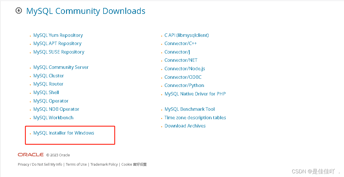Open MySQL NDB Operator link

coord(56,109)
